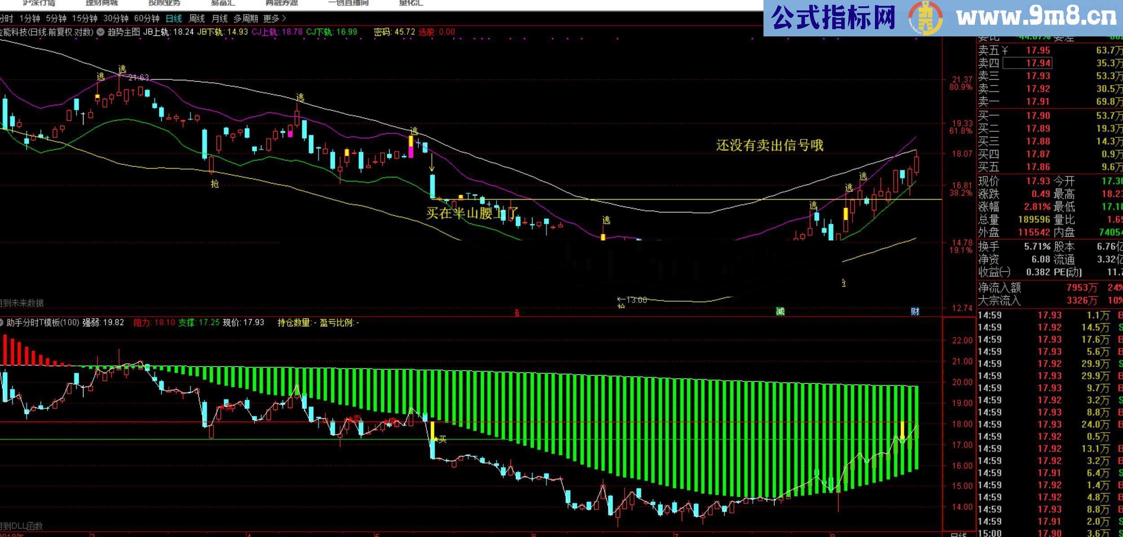
Task: Click the 逃 signal above the 21.63 peak
Action: [x=122, y=69]
